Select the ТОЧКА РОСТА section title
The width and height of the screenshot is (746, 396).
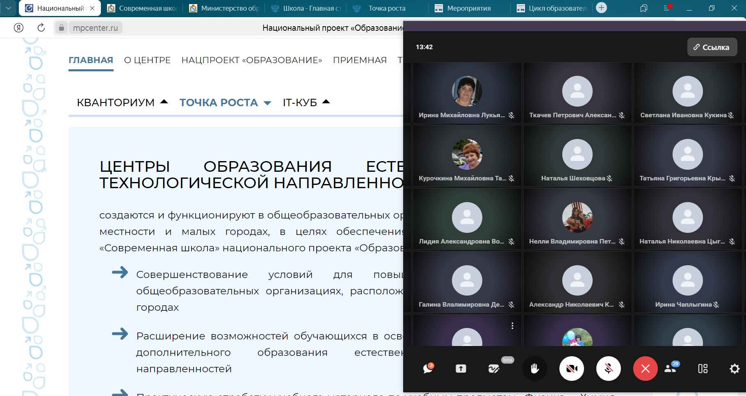219,102
